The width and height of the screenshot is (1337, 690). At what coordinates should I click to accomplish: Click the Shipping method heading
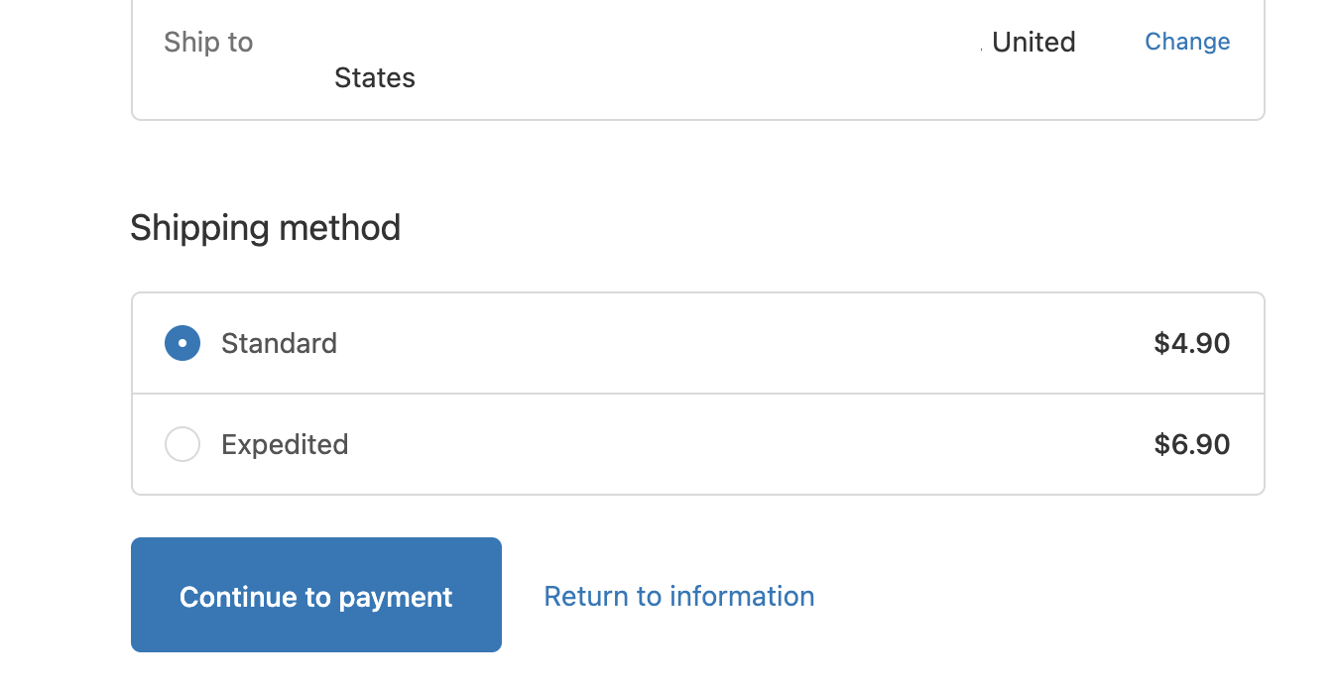coord(266,228)
